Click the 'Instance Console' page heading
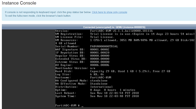Viewport: 196px width, 109px height. tap(19, 3)
